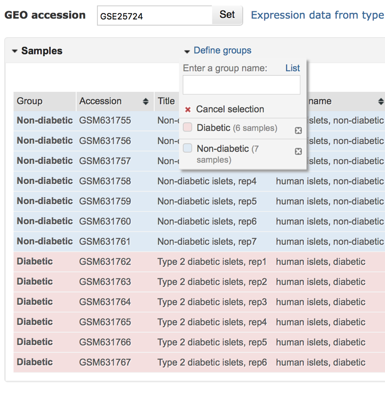Click the red Cancel selection x icon
385x395 pixels.
(x=188, y=110)
